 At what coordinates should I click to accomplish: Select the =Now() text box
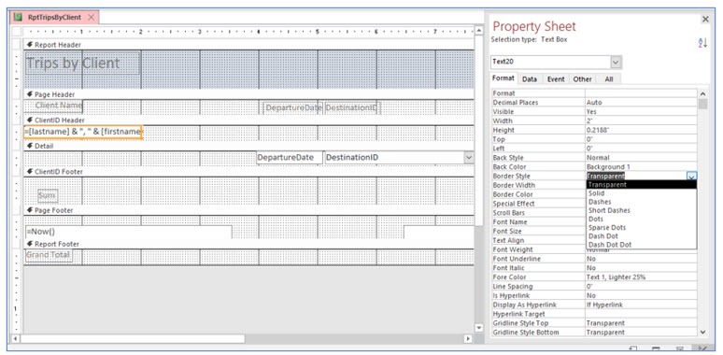point(128,232)
